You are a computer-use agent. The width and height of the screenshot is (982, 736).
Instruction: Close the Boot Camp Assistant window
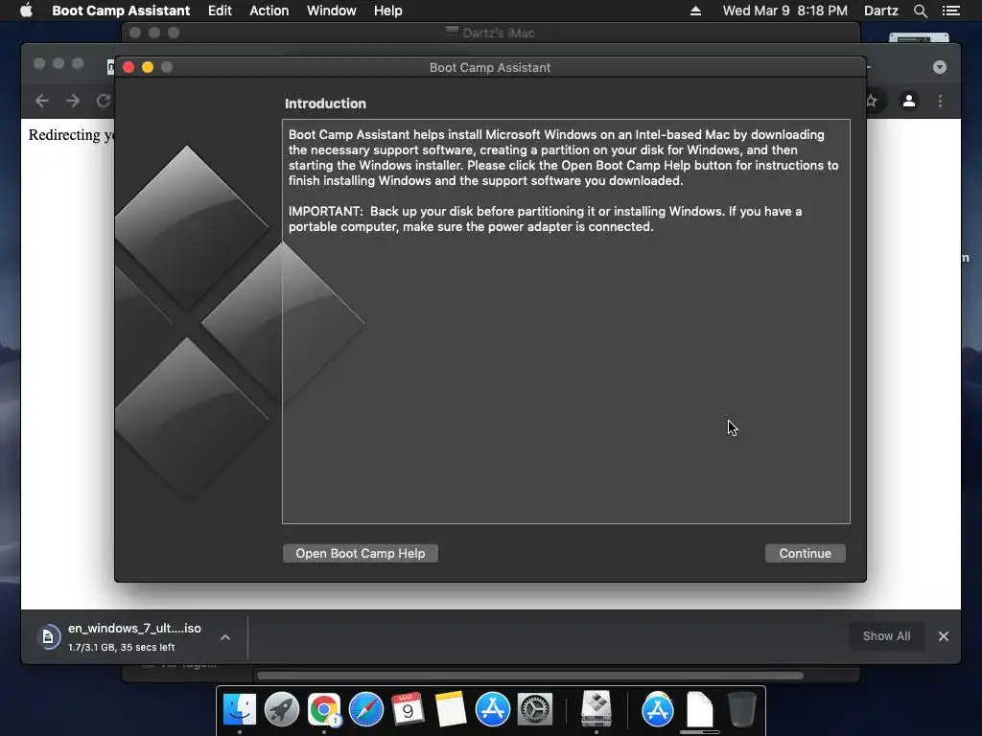pos(129,67)
